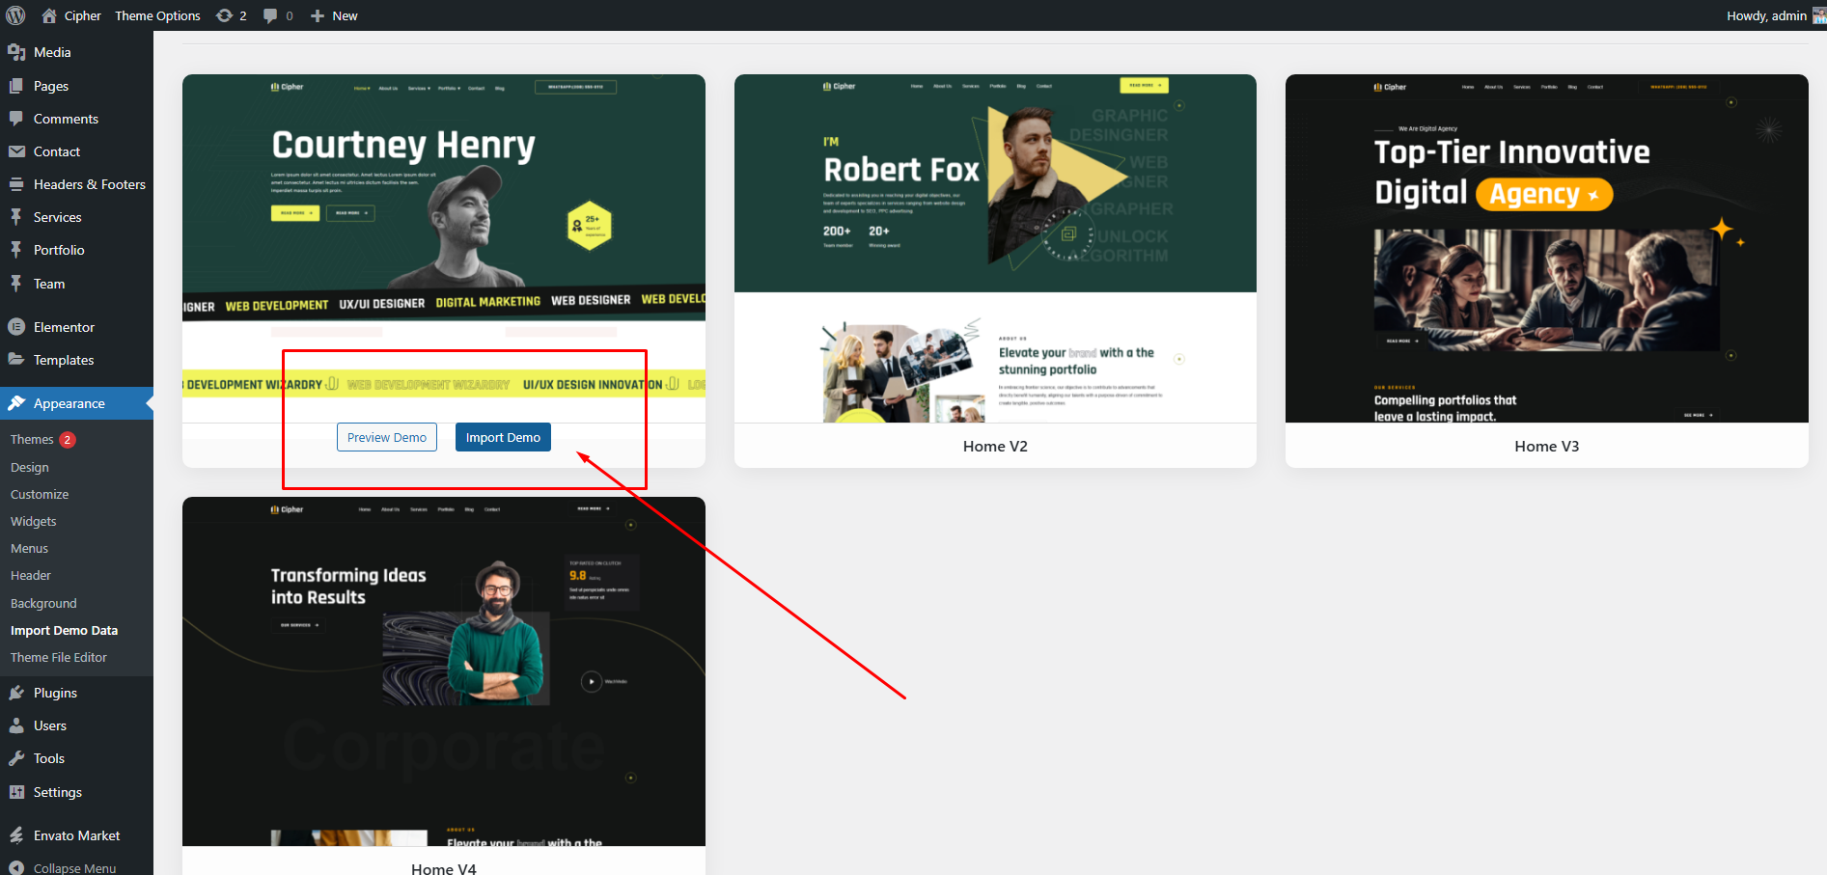Click the Preview Demo button
The image size is (1827, 875).
(387, 437)
